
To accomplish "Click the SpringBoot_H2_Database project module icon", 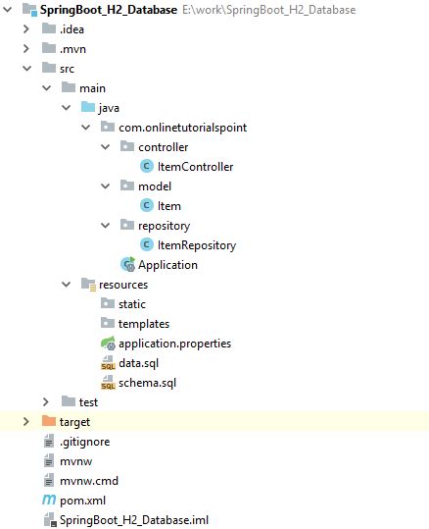I will point(29,10).
